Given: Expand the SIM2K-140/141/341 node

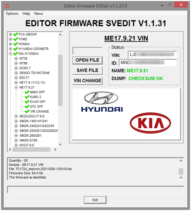Looking at the screenshot, I should point(16,121).
